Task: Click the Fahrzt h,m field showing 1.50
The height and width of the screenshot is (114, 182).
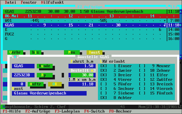Action: [82, 66]
